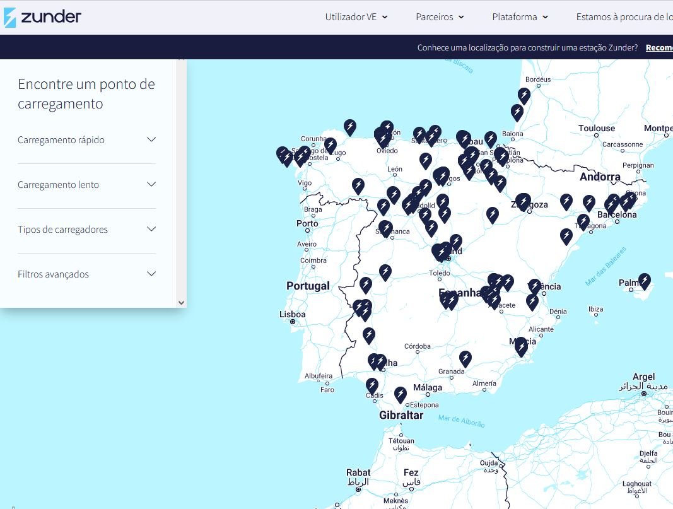This screenshot has height=509, width=673.
Task: Click the filter panel scrollbar down arrow
Action: pos(182,303)
